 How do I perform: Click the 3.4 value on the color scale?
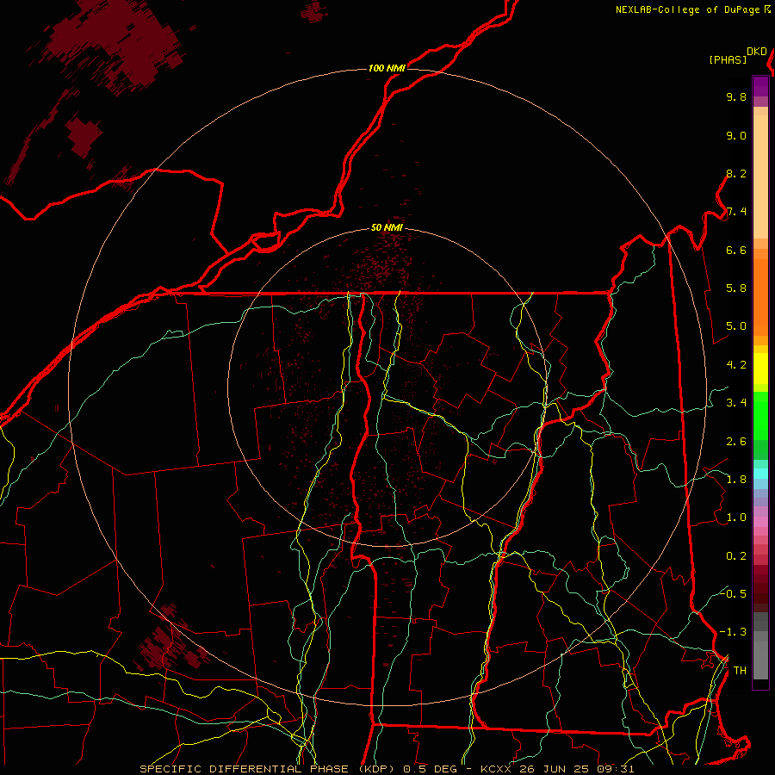(736, 403)
